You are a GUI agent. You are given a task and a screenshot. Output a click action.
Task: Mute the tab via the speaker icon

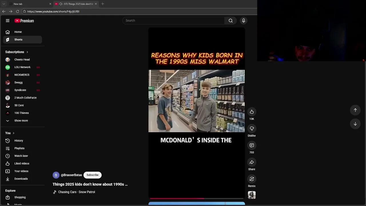tap(61, 4)
